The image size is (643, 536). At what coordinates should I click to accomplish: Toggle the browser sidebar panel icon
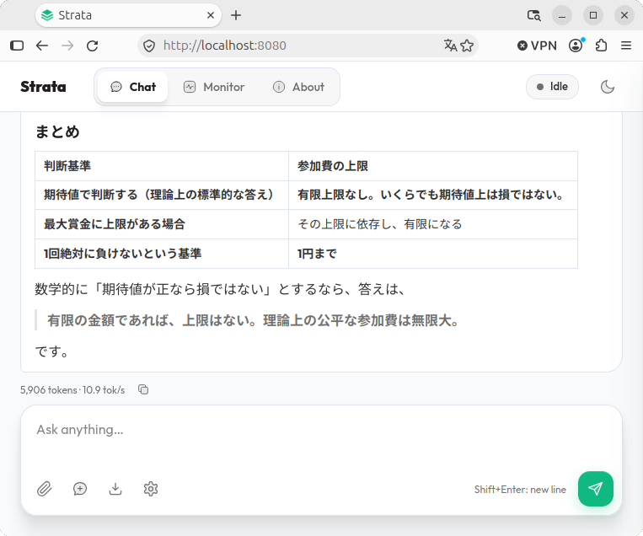pyautogui.click(x=17, y=46)
